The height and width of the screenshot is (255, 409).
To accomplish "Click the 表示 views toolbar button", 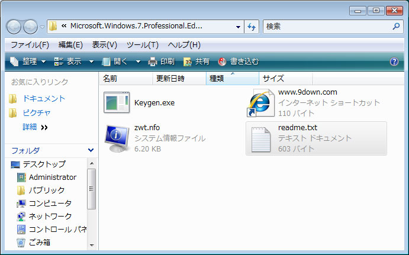I will [69, 62].
